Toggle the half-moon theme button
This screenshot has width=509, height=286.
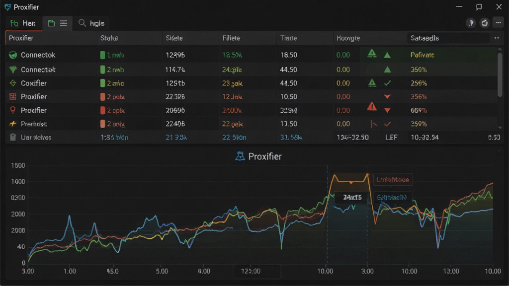pyautogui.click(x=471, y=23)
